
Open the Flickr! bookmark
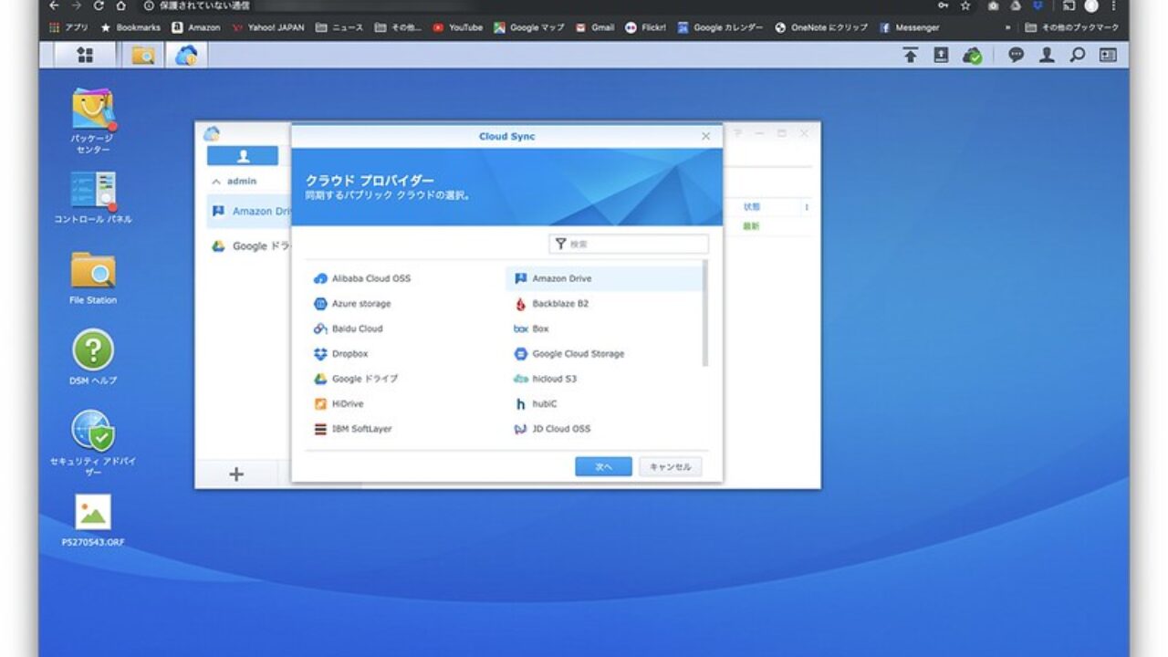pyautogui.click(x=646, y=27)
